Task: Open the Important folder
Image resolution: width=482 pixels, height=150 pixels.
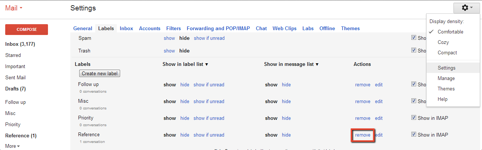Action: click(x=15, y=66)
